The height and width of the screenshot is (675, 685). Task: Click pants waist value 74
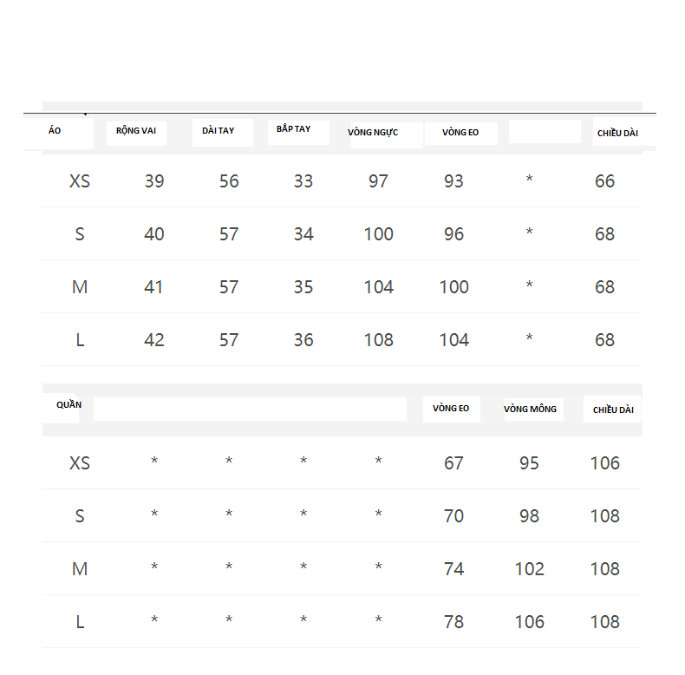tap(454, 569)
